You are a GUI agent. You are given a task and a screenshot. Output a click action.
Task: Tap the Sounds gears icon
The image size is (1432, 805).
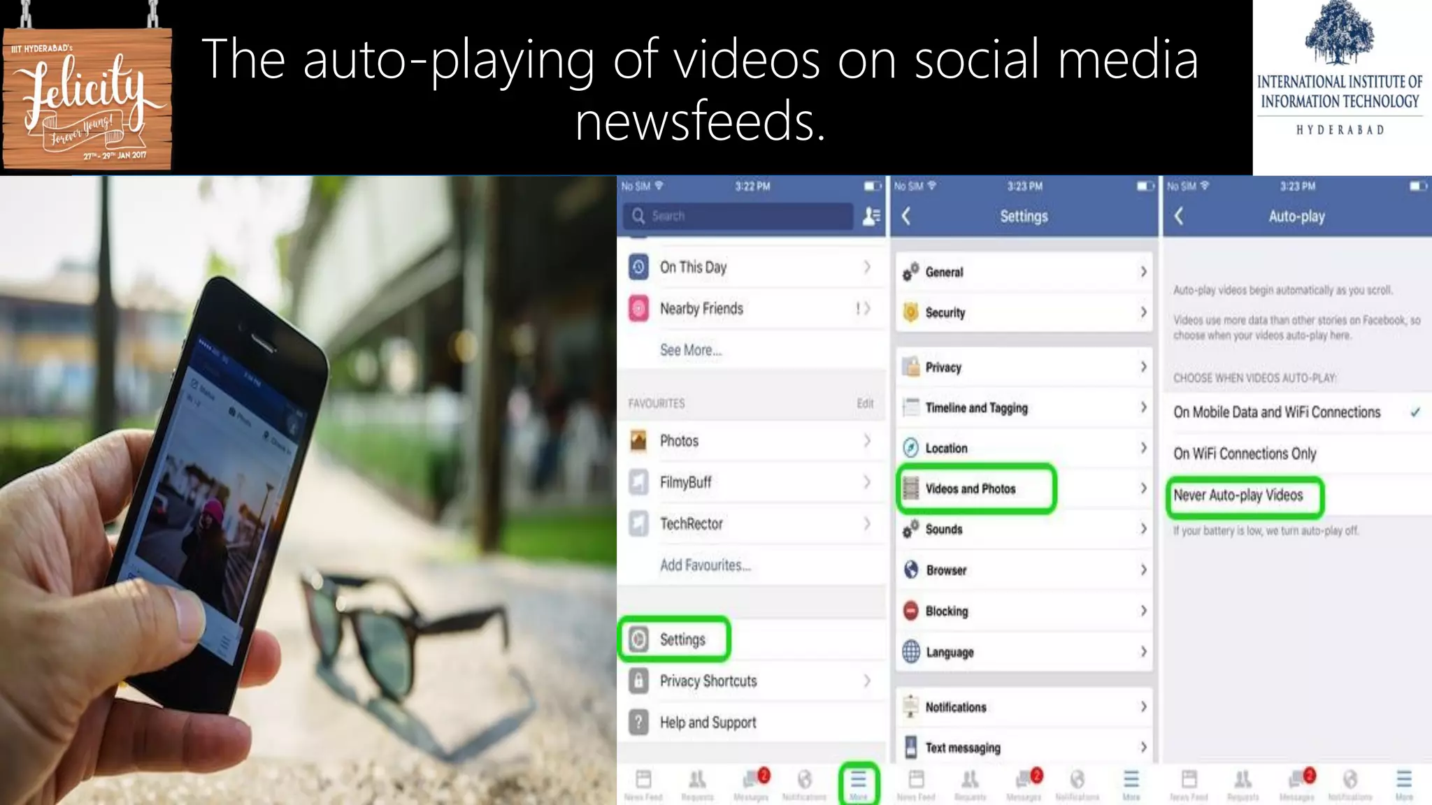[x=910, y=529]
